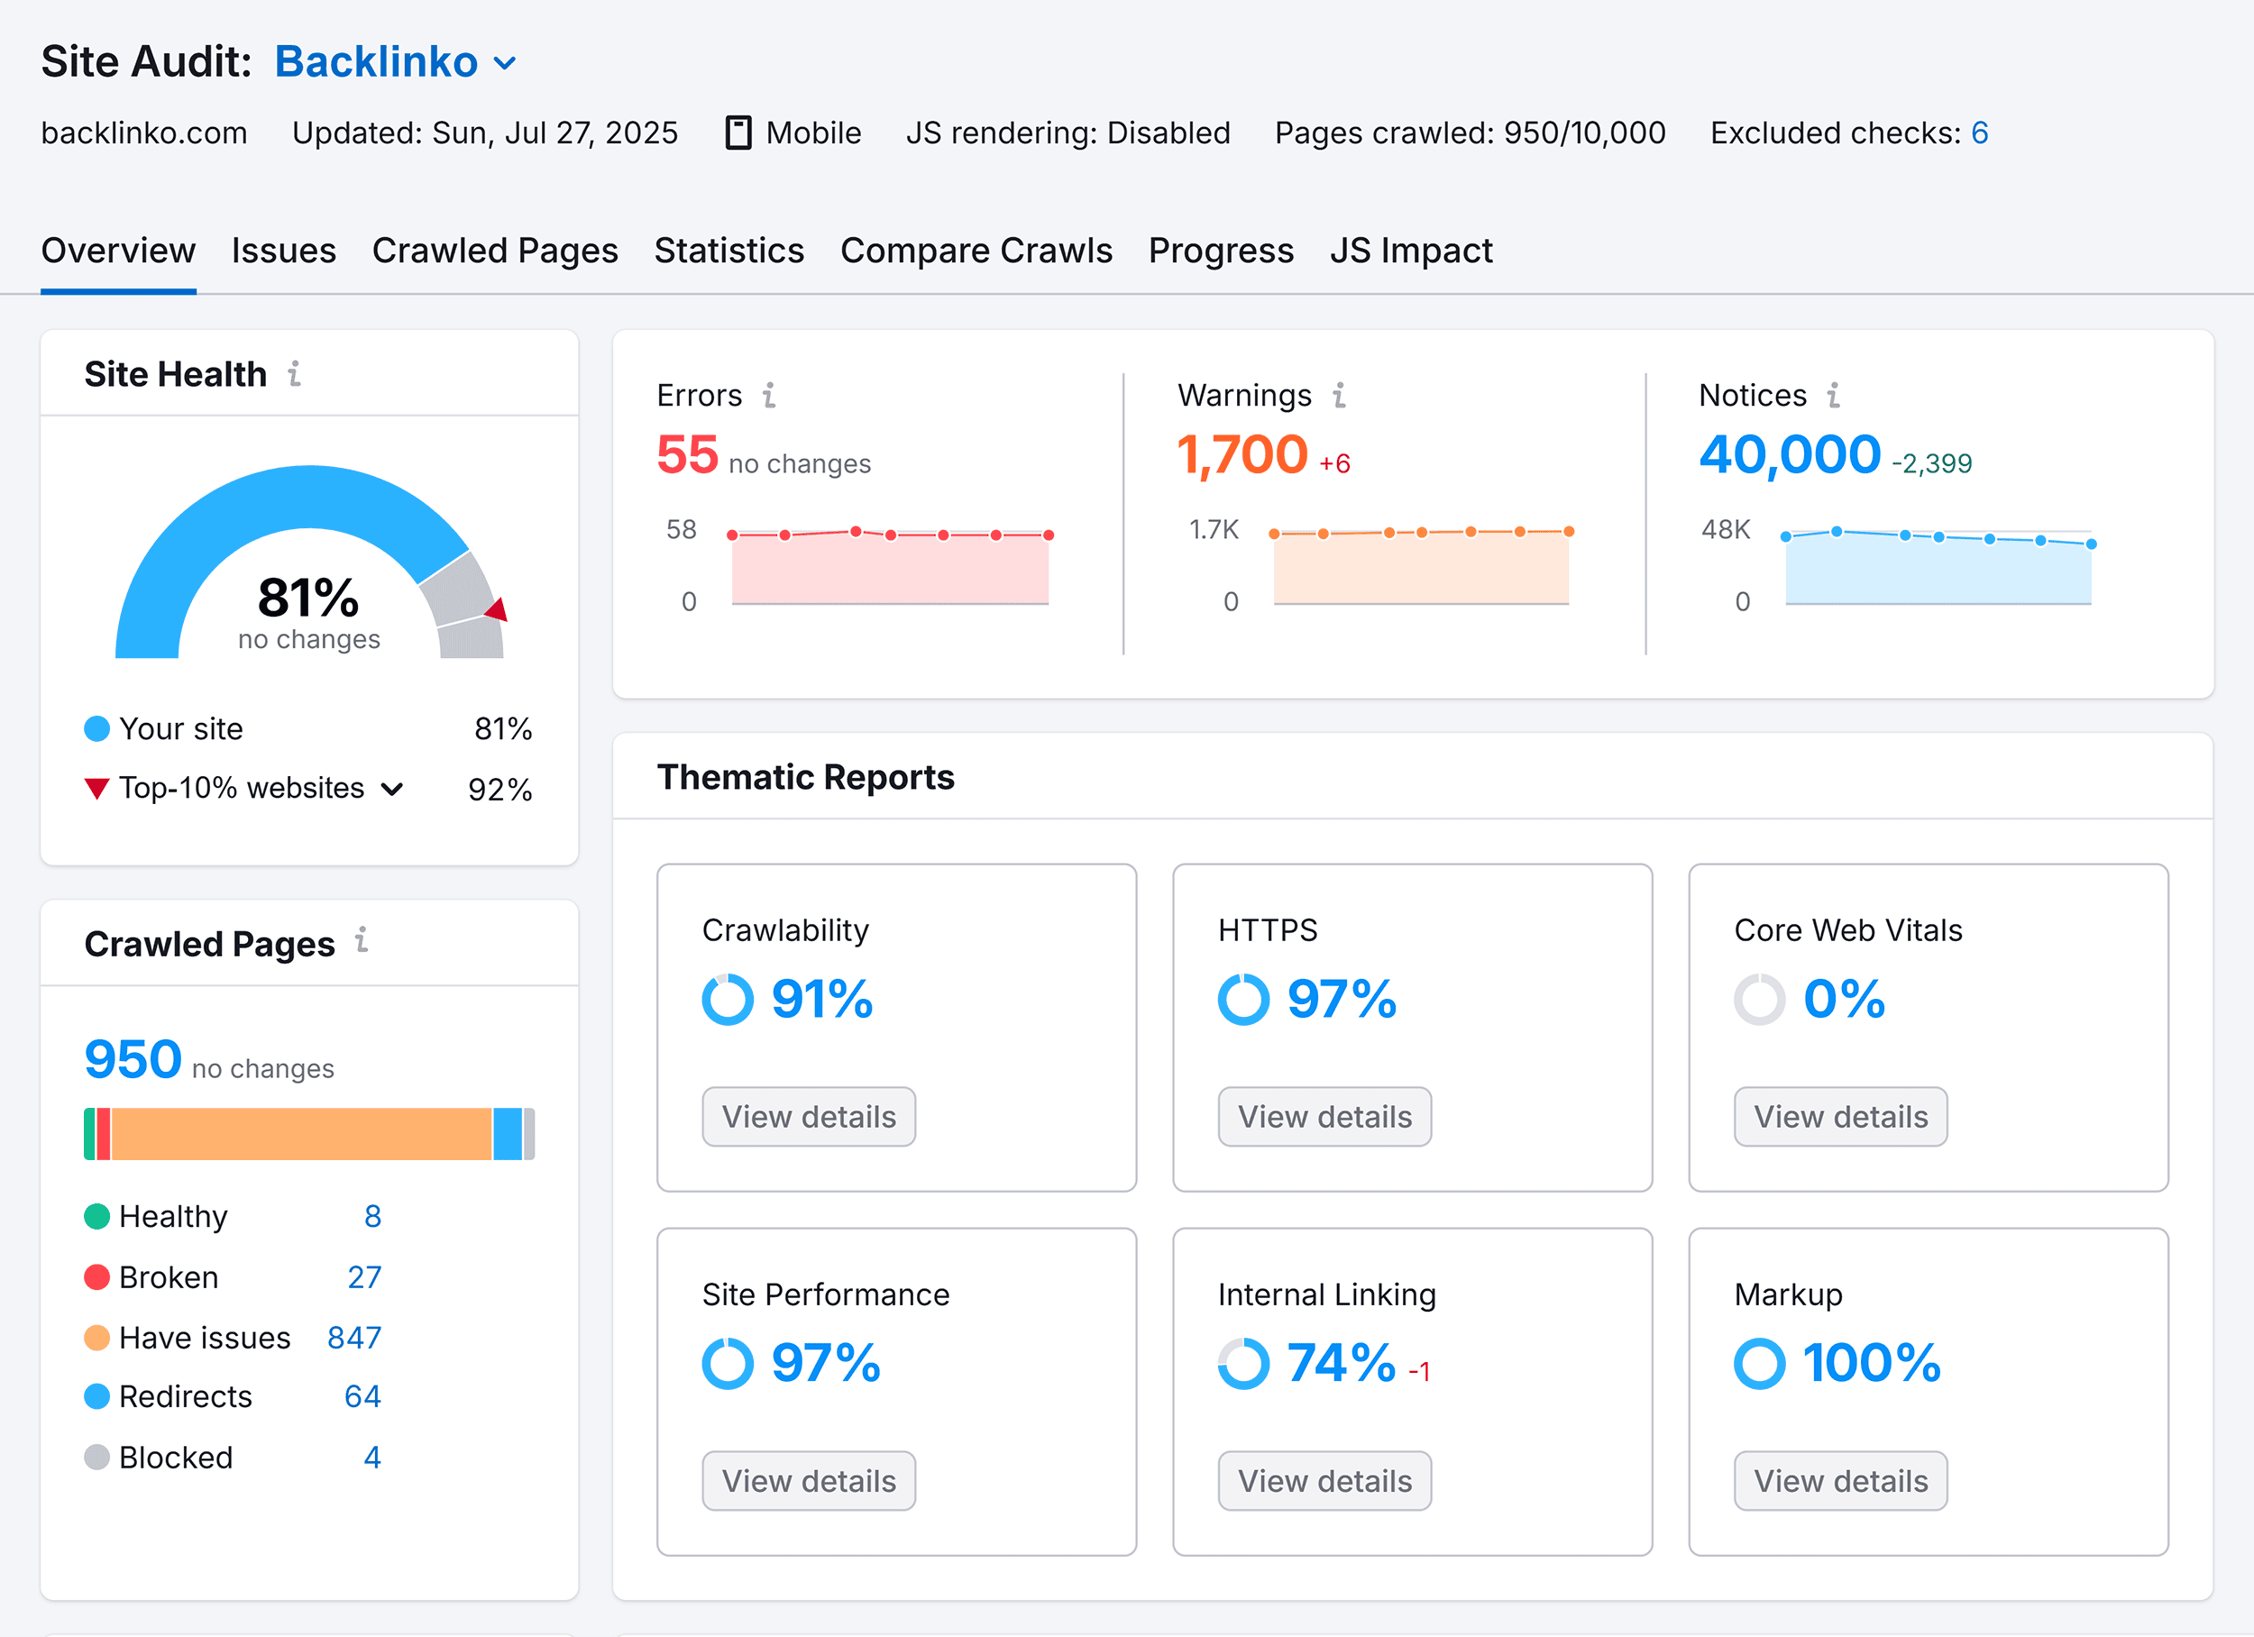View details for Internal Linking
This screenshot has width=2254, height=1637.
(x=1324, y=1481)
